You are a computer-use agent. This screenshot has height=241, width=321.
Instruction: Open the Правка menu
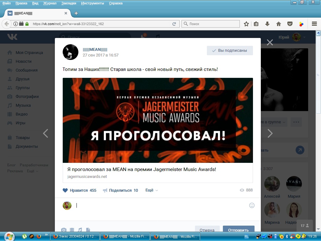21,3
